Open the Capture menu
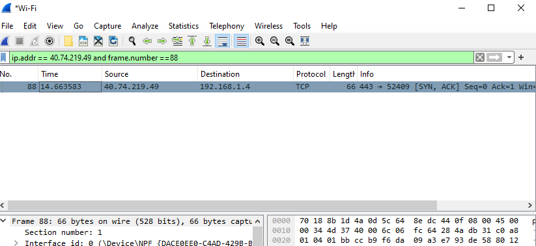This screenshot has width=536, height=246. (107, 26)
